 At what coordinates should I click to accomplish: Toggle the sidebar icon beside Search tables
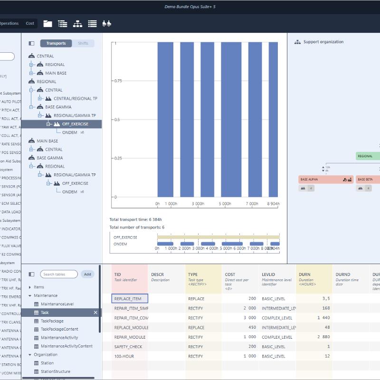pyautogui.click(x=31, y=274)
